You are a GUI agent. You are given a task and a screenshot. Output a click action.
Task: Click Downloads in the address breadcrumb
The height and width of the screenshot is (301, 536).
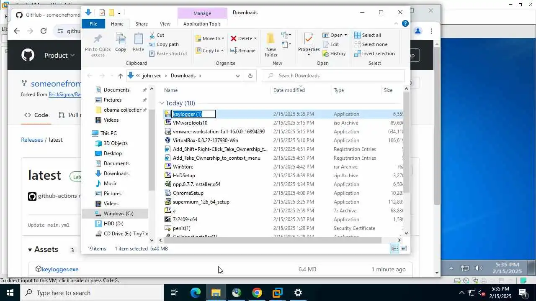(183, 76)
